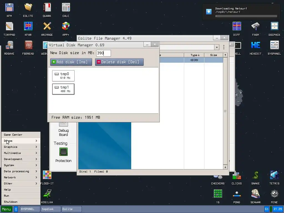The height and width of the screenshot is (213, 284).
Task: Open the CHECKERS game icon
Action: click(218, 177)
